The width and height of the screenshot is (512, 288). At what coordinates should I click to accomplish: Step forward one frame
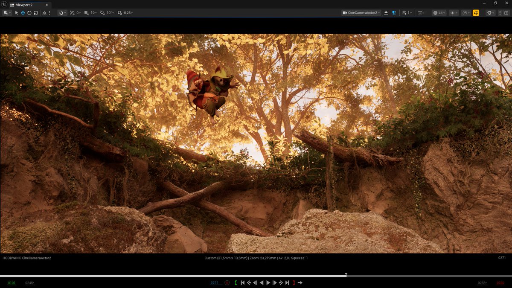pyautogui.click(x=274, y=282)
